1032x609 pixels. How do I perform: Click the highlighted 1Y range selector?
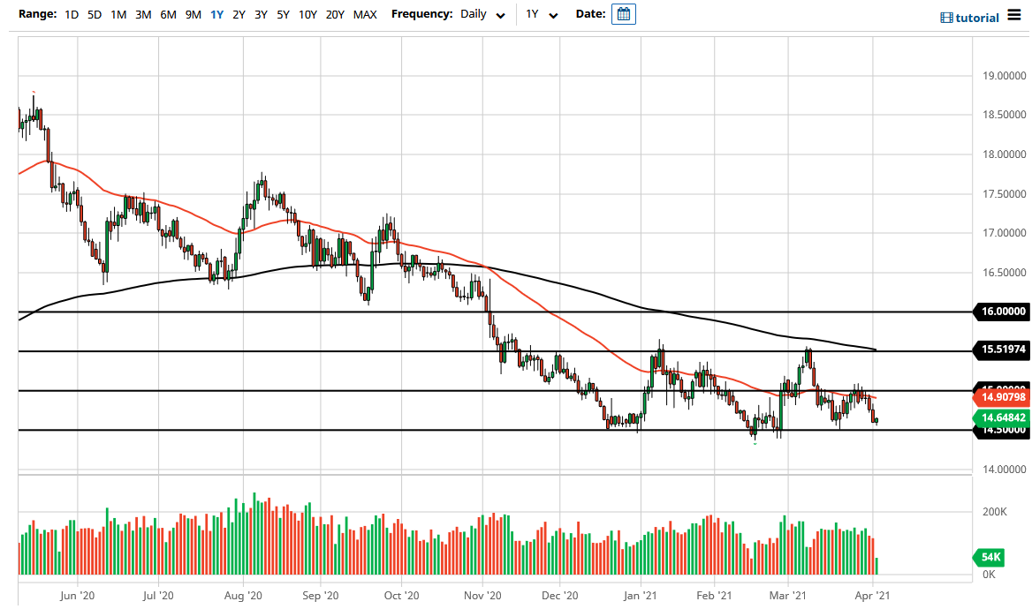pos(216,14)
